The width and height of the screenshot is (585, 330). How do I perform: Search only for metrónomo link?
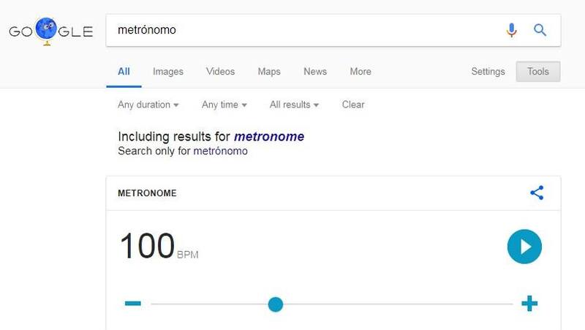pyautogui.click(x=220, y=151)
